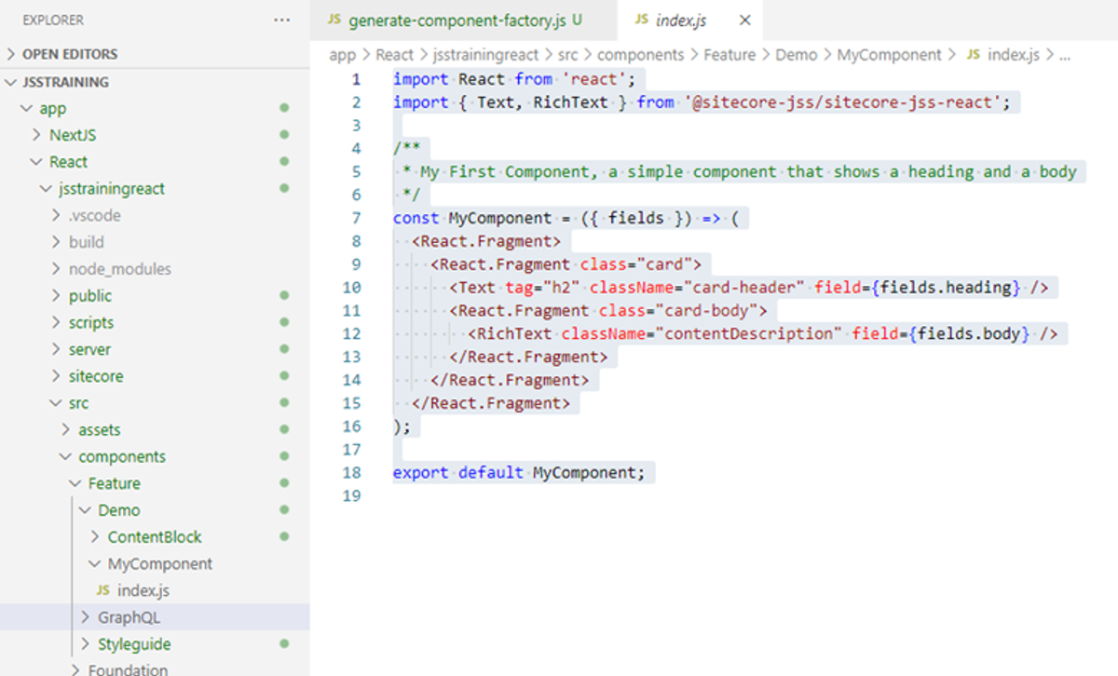Collapse the components folder
This screenshot has height=676, width=1118.
[x=66, y=456]
